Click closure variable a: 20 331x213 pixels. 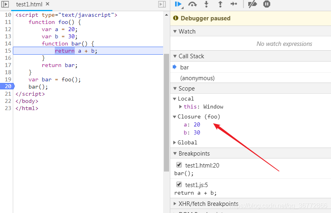(192, 125)
